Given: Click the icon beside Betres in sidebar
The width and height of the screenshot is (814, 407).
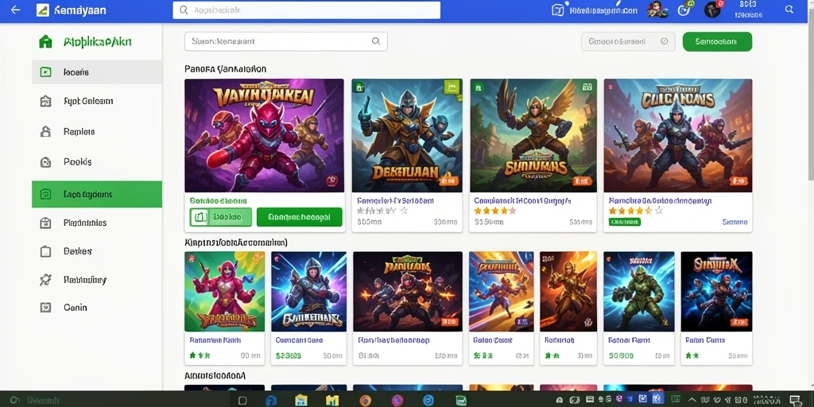Looking at the screenshot, I should coord(45,251).
